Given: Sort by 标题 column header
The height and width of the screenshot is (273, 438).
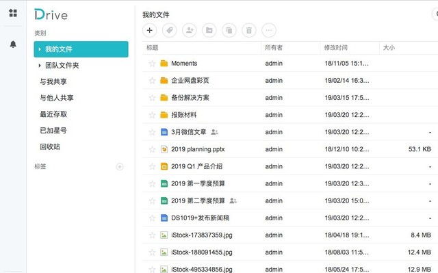Looking at the screenshot, I should [x=153, y=48].
